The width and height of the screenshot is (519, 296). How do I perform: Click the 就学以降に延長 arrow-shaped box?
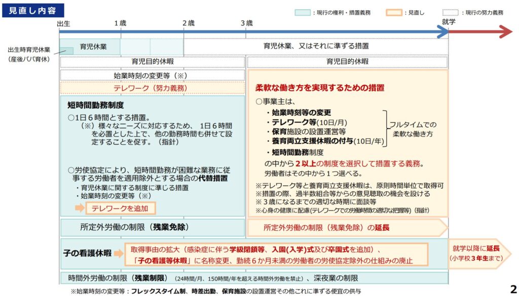point(473,253)
